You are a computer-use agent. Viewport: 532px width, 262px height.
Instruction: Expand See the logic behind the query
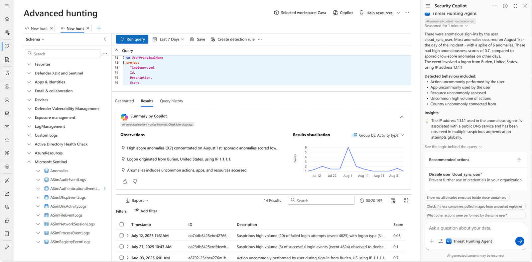tap(453, 147)
